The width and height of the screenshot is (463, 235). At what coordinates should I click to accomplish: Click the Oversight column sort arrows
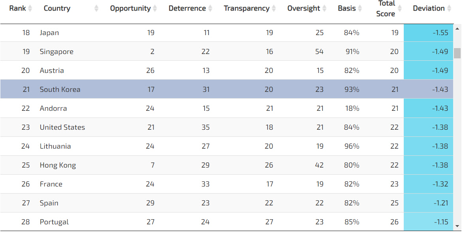tap(324, 8)
